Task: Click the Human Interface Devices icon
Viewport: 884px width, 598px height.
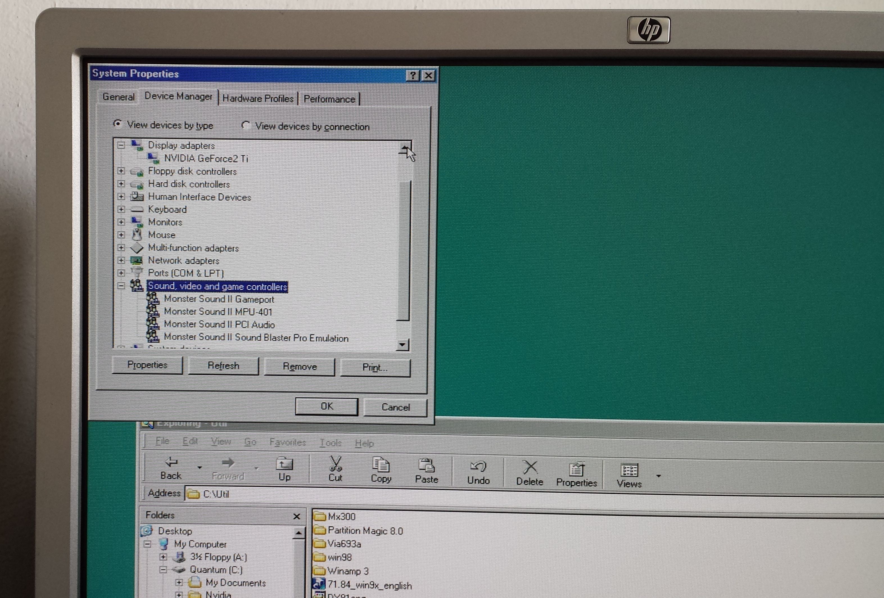Action: pos(137,197)
